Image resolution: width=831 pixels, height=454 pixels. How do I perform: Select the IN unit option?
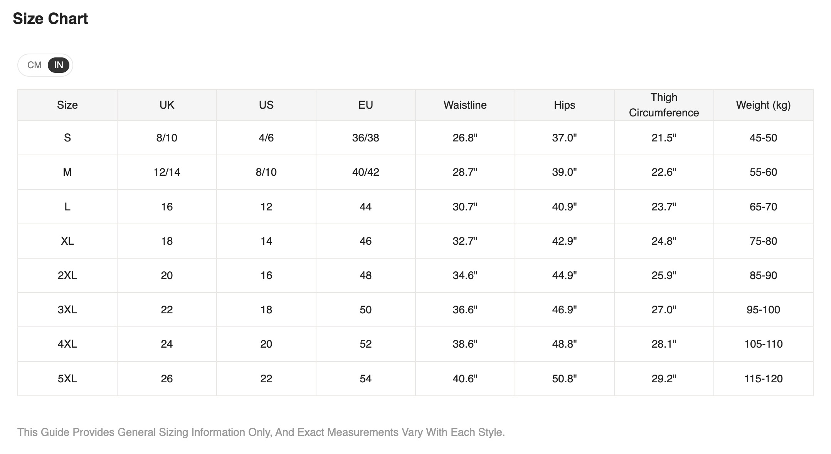pos(59,65)
